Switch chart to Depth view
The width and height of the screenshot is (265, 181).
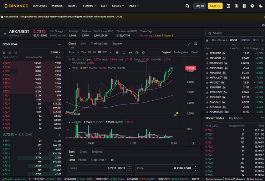point(195,52)
